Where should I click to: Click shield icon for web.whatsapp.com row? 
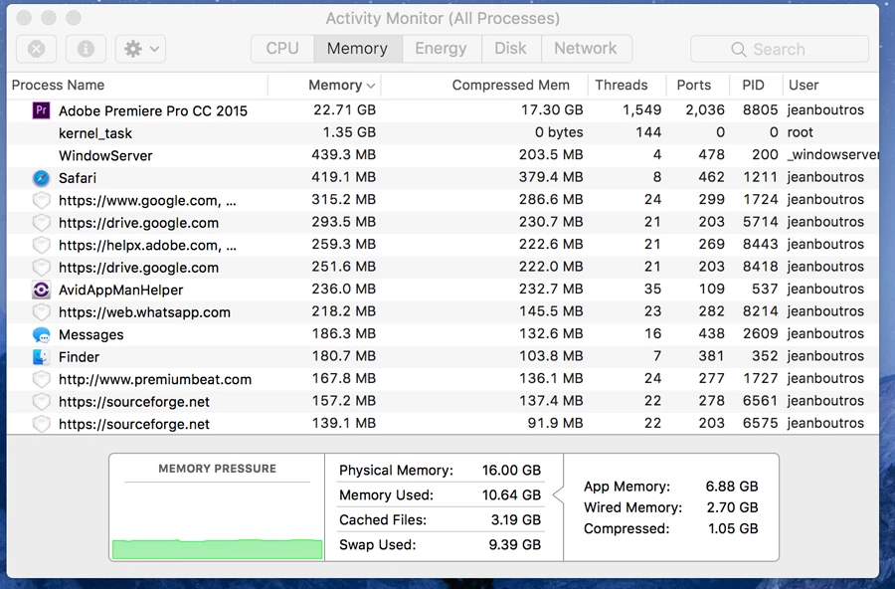[x=41, y=312]
